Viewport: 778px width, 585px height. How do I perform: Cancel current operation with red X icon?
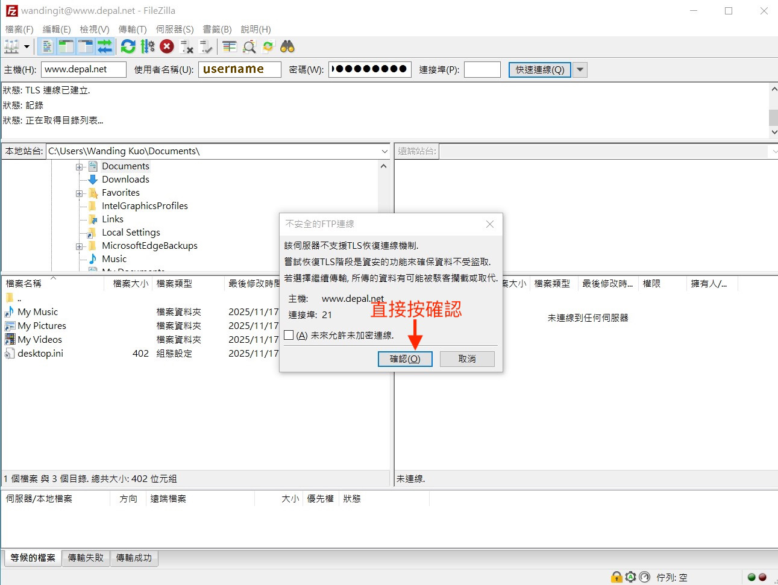coord(167,47)
